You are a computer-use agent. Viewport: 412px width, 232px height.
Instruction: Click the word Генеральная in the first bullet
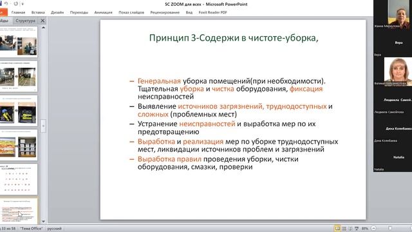(x=159, y=81)
